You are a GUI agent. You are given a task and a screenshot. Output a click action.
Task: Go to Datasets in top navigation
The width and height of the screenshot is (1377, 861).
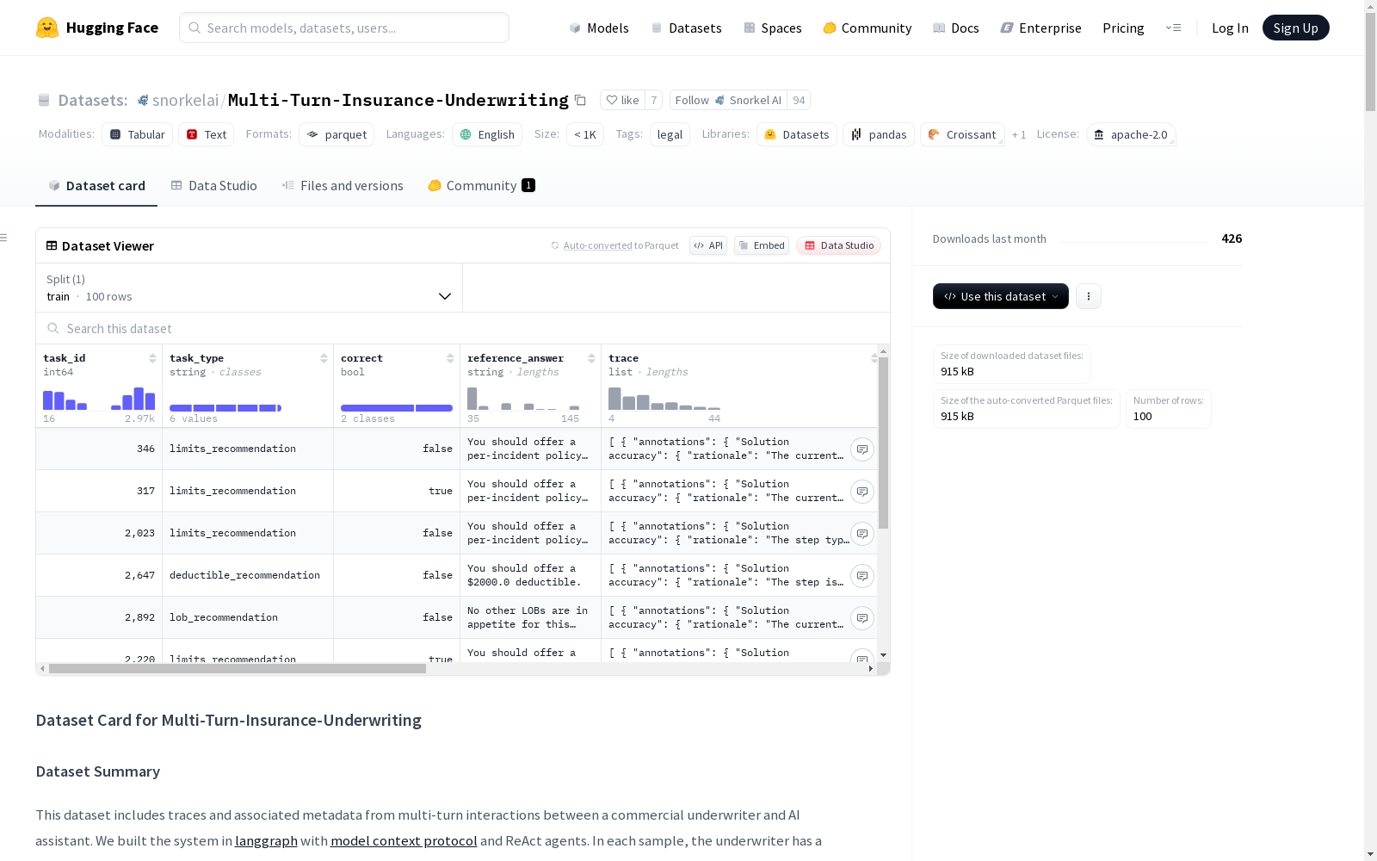pos(686,28)
